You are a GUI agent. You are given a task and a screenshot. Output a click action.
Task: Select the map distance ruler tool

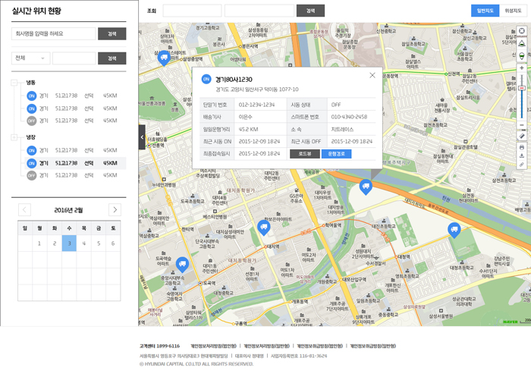click(522, 136)
